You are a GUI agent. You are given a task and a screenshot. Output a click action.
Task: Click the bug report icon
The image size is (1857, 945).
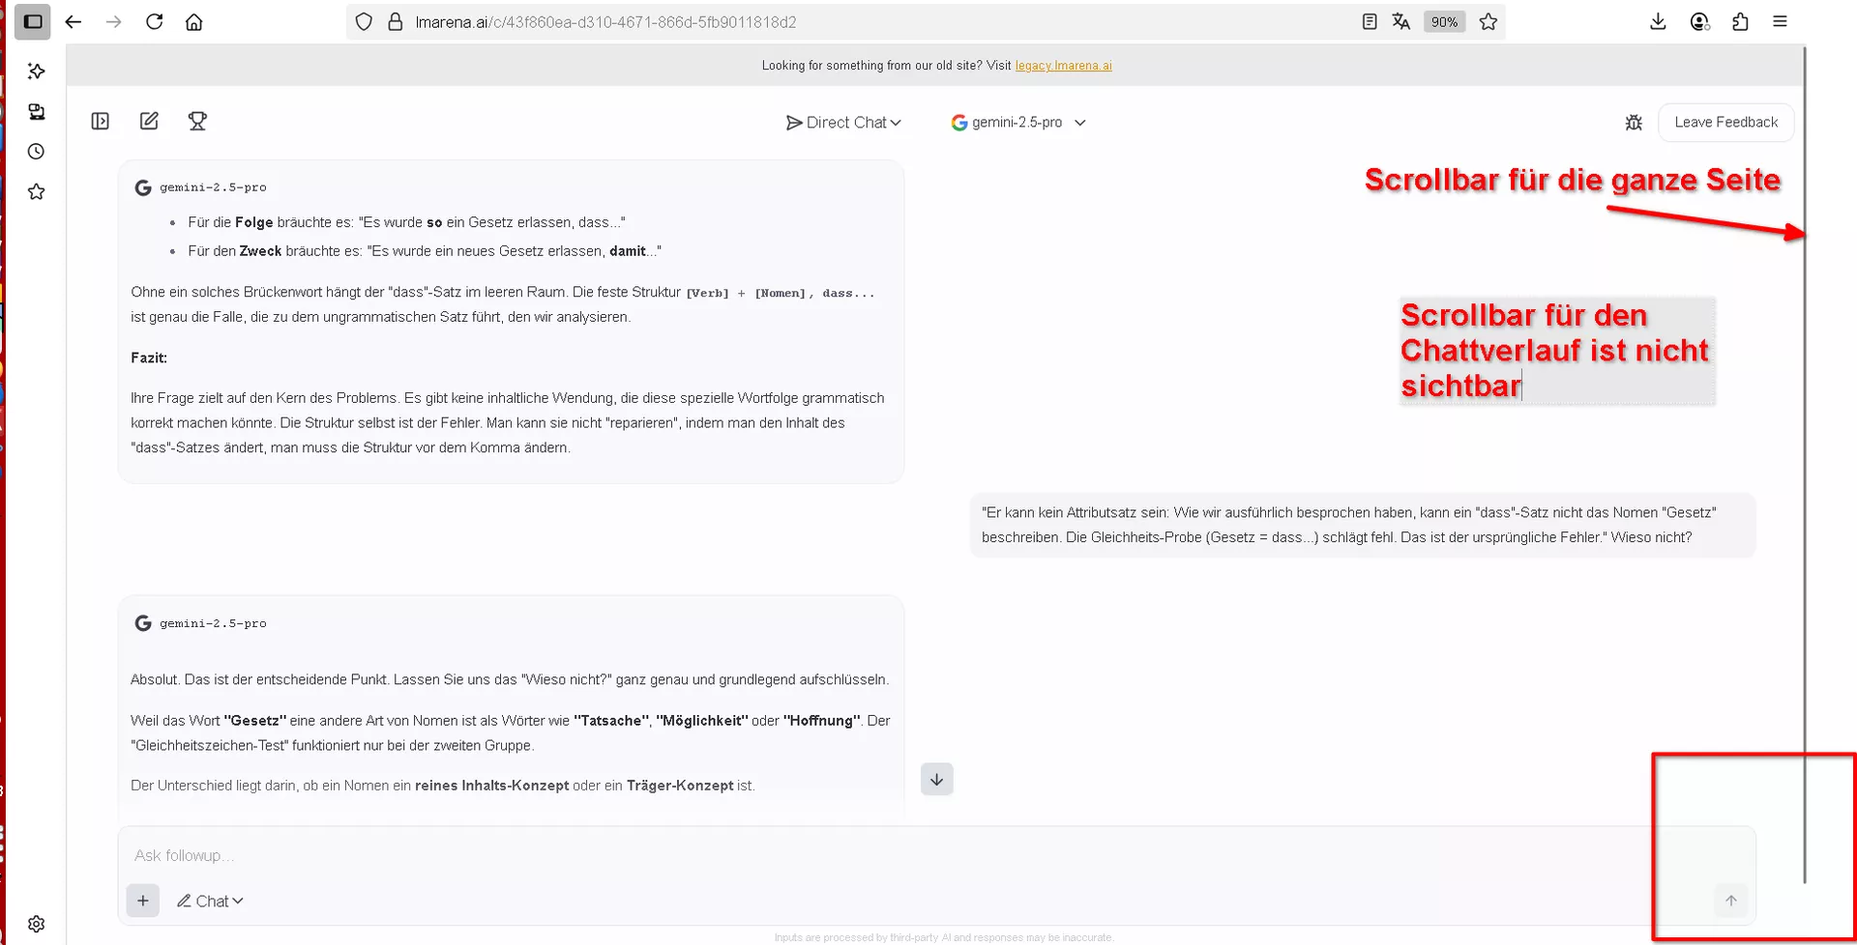1634,123
